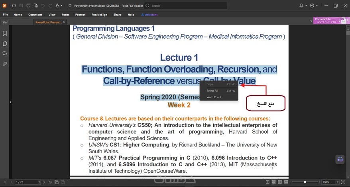350x187 pixels.
Task: Expand the left navigation panel arrow
Action: pos(10,102)
